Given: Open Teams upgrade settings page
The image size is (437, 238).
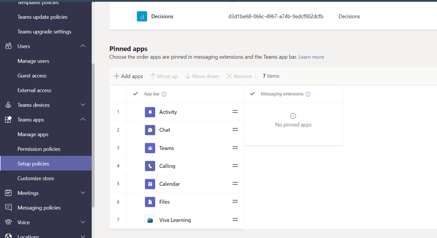Looking at the screenshot, I should pyautogui.click(x=44, y=32).
